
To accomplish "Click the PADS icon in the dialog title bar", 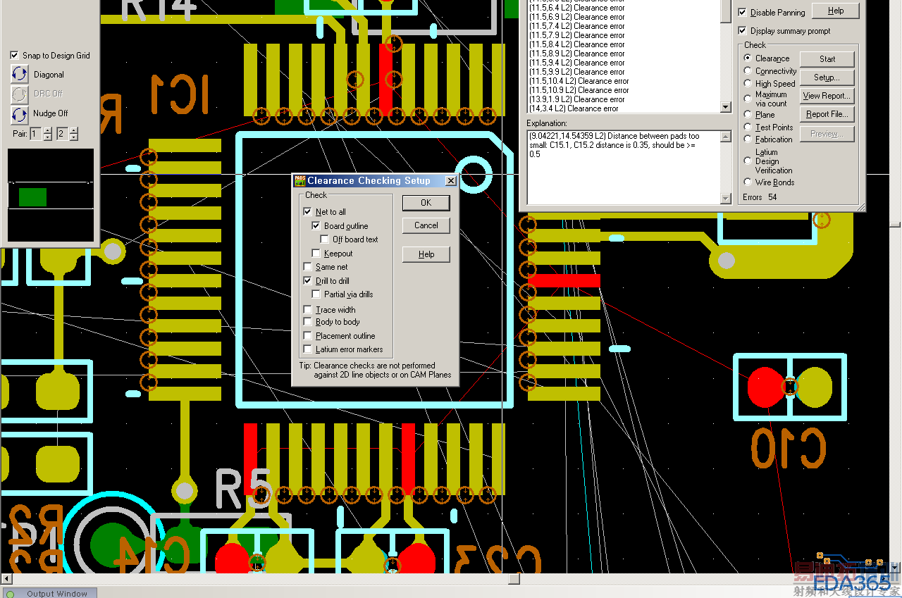I will [x=299, y=181].
